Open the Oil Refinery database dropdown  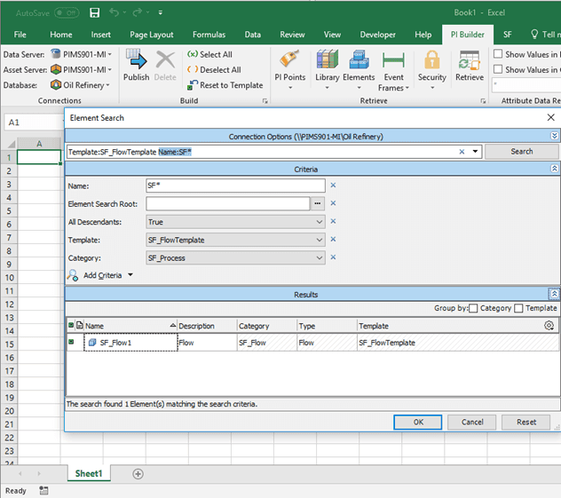107,85
